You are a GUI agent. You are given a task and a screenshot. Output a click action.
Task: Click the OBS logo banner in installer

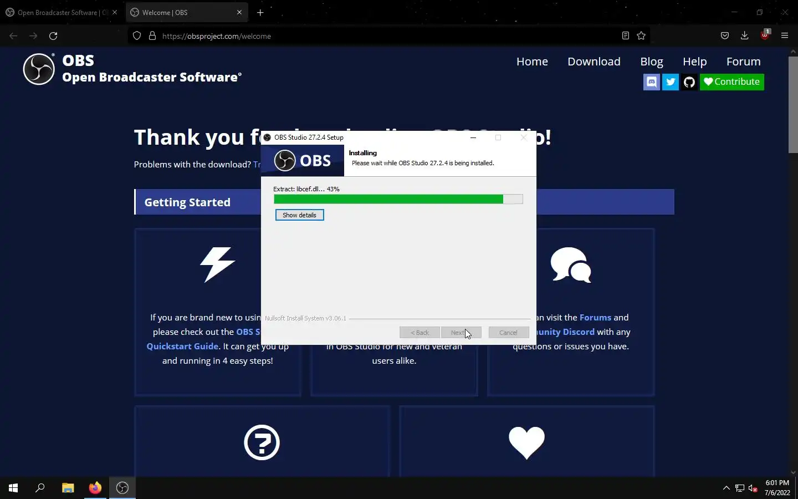[303, 161]
